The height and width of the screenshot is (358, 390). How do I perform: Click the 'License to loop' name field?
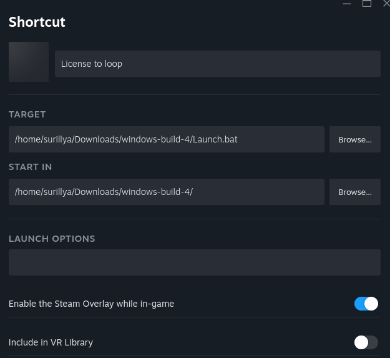(x=217, y=64)
